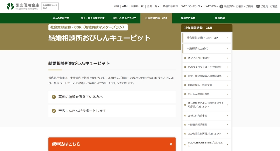Screen dimensions: 280x151
Task: Jump to 真剣に結婚を考えている方へ section
Action: pos(112,97)
